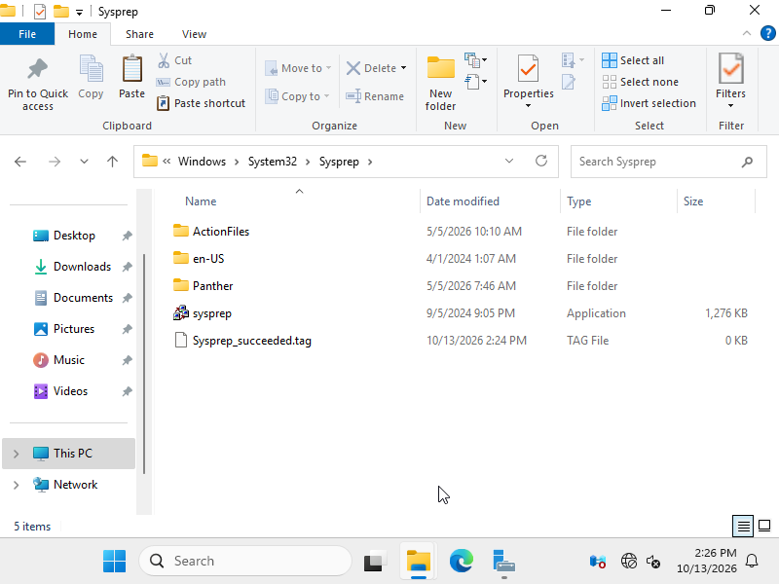Click Copy path in Clipboard group

[191, 82]
